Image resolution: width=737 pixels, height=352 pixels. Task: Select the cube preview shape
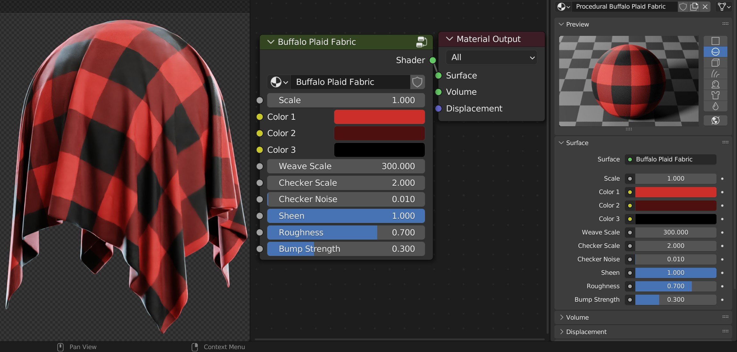[715, 63]
